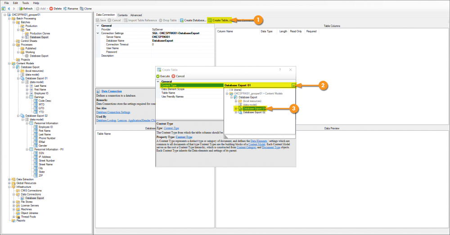Select the Object Libraries folder icon
The image size is (450, 235).
(18, 213)
